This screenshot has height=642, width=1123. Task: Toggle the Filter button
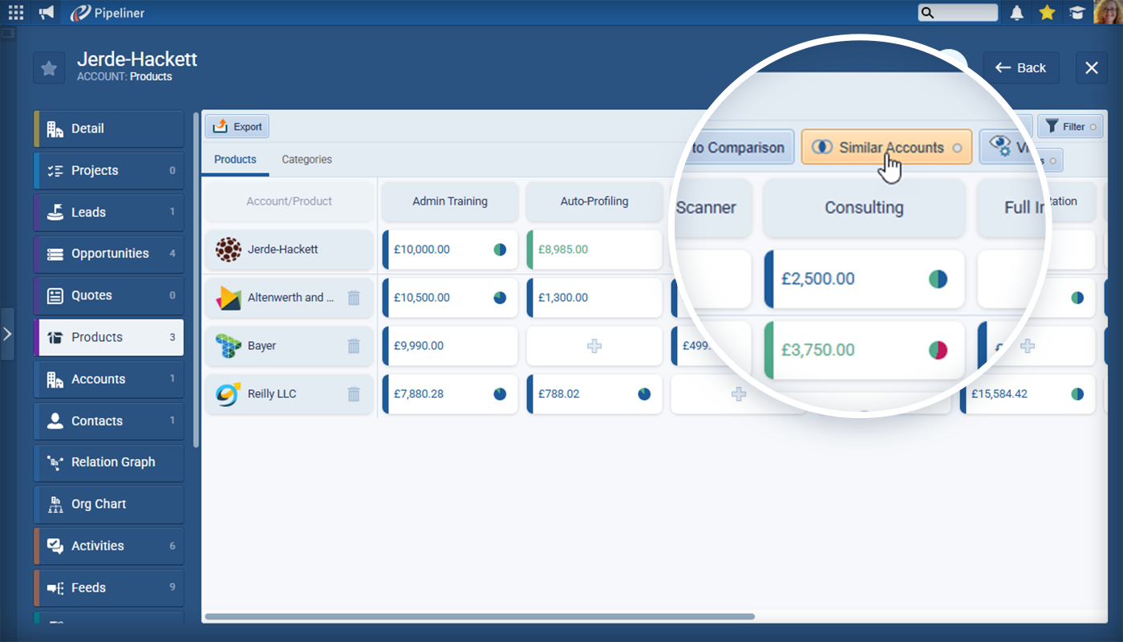pos(1070,126)
